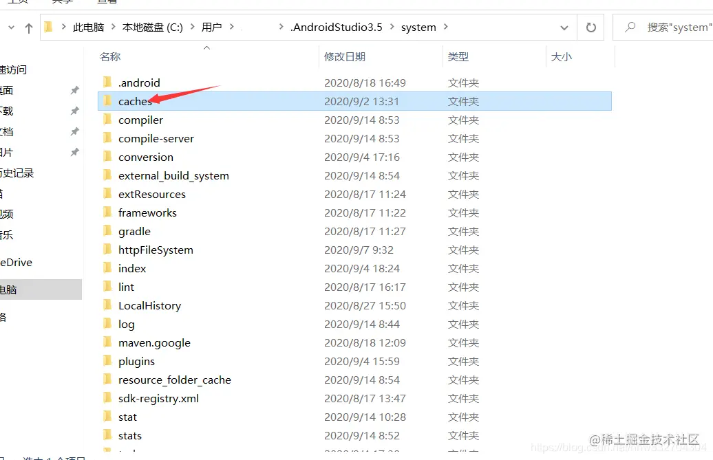Click the compiler folder icon
This screenshot has width=713, height=460.
click(x=107, y=120)
